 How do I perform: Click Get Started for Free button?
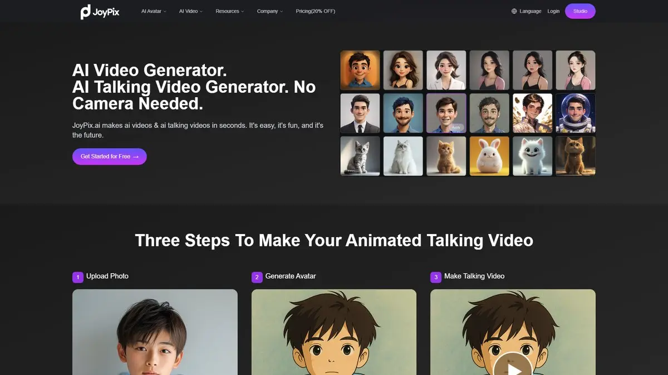click(x=110, y=157)
